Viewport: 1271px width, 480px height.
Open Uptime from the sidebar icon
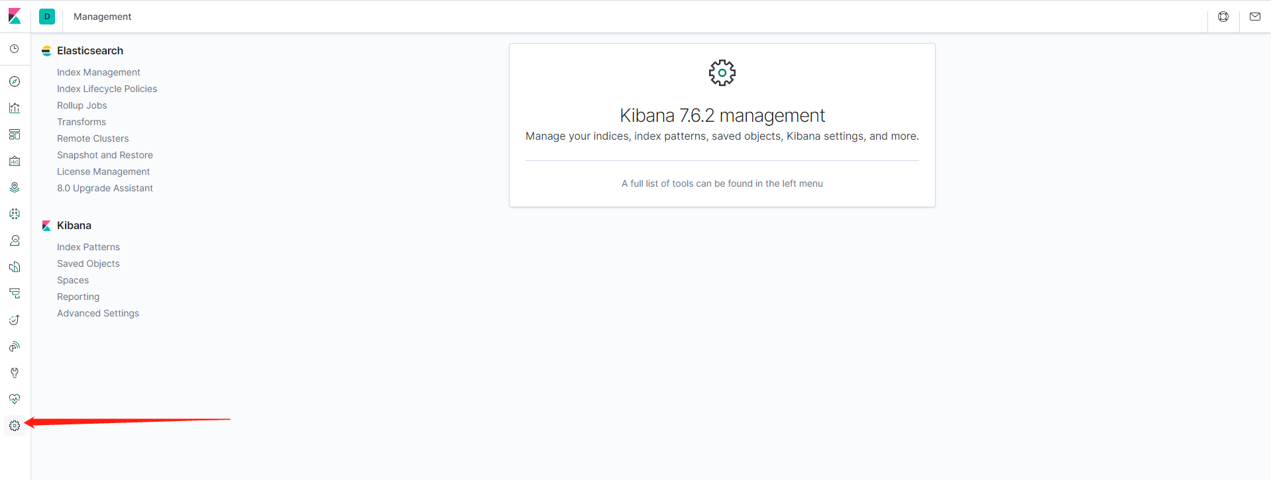click(15, 320)
